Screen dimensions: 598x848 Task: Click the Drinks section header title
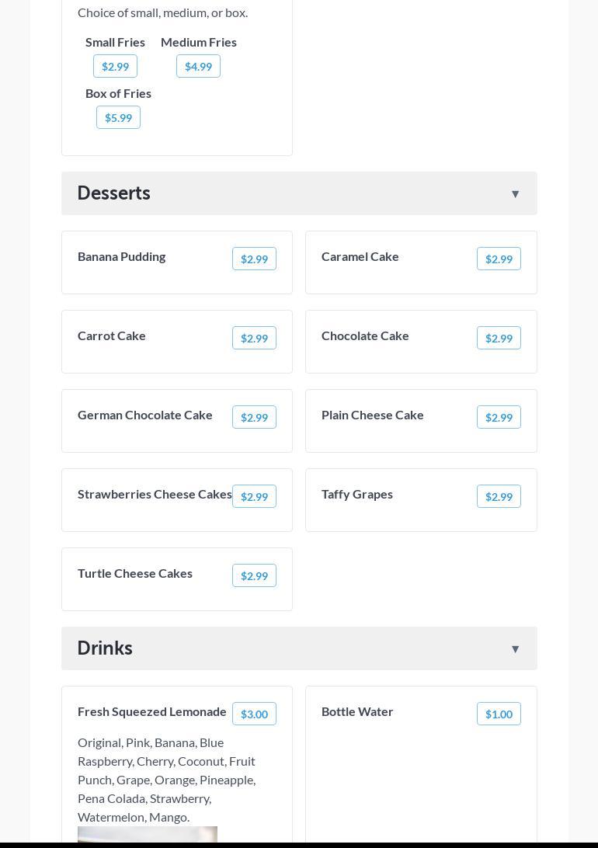pyautogui.click(x=105, y=648)
